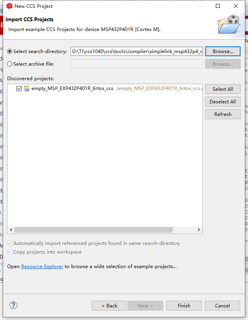Click the 'Discovered projects:' label
The image size is (248, 320).
(31, 79)
